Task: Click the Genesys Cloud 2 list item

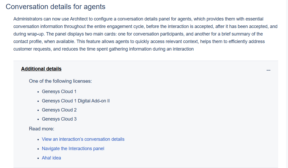Action: 59,110
